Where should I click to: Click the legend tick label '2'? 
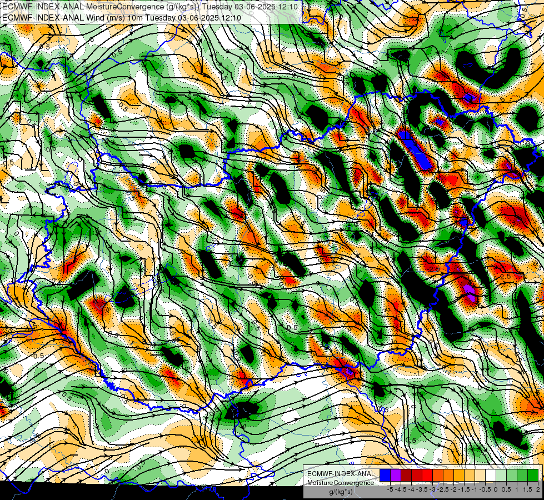(538, 489)
